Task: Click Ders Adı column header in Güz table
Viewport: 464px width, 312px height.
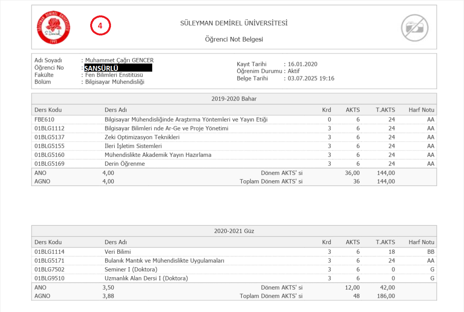Action: 116,242
